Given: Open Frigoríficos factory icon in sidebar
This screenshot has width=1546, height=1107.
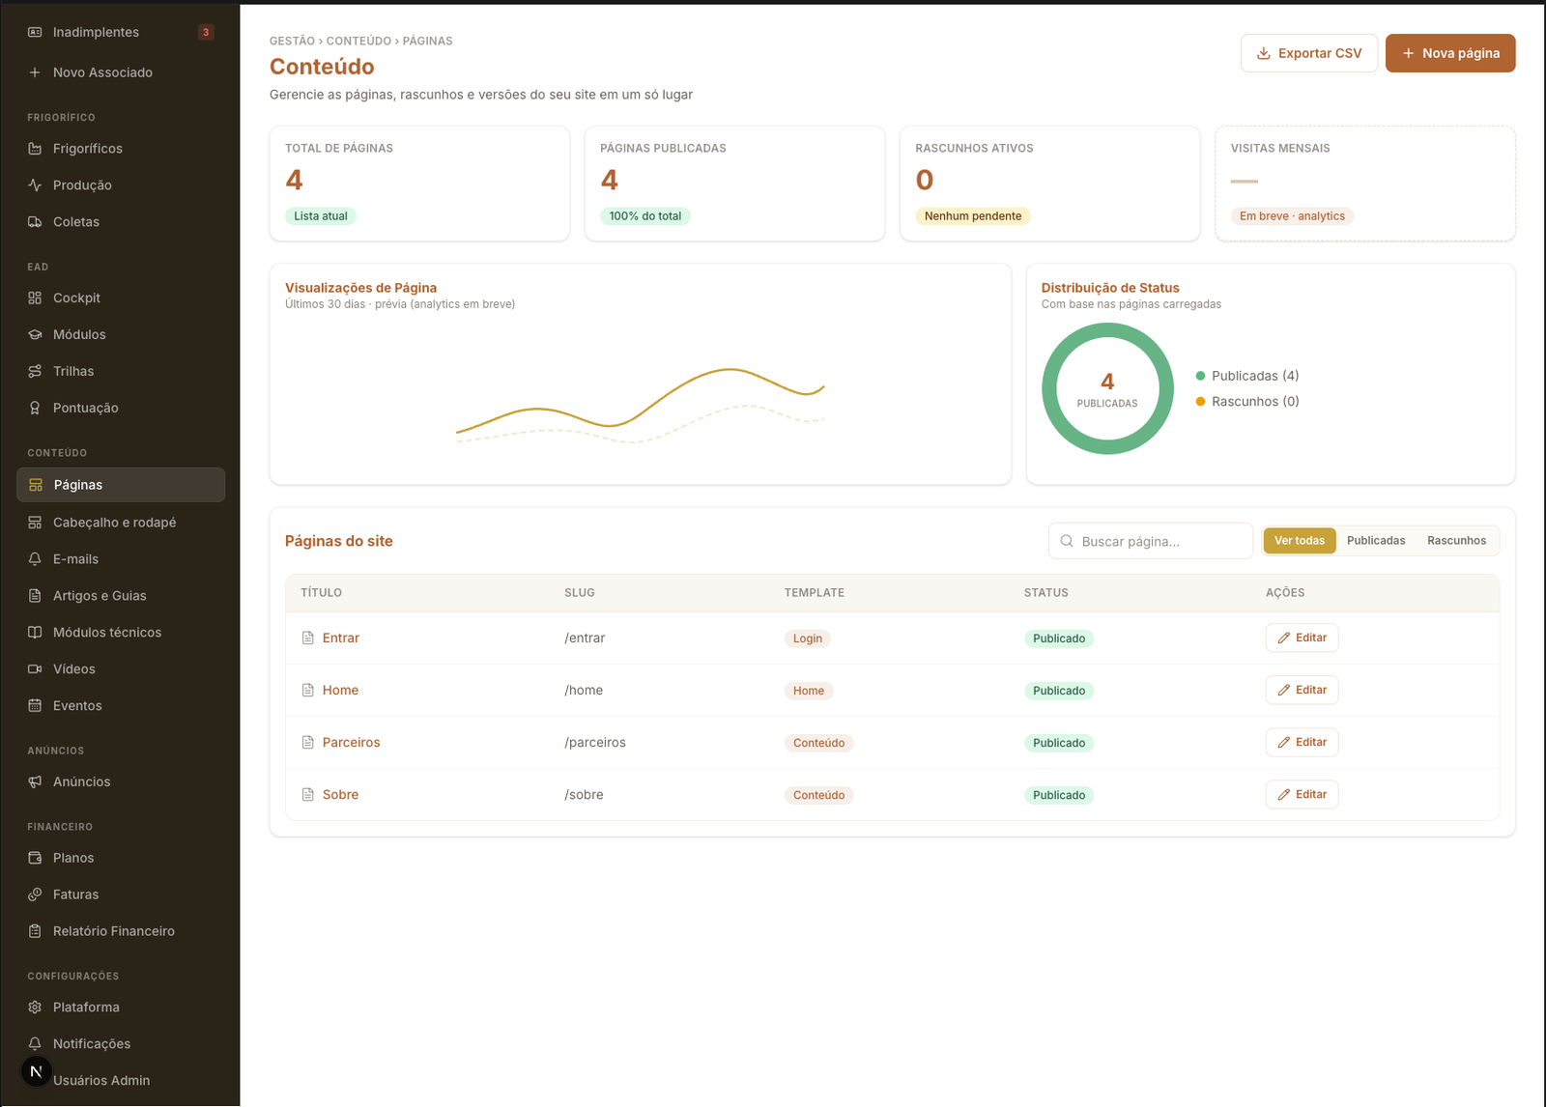Looking at the screenshot, I should [35, 149].
